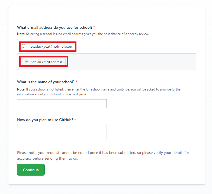Click the gray footer area beside Add an email address
212x194 pixels.
[x=130, y=62]
